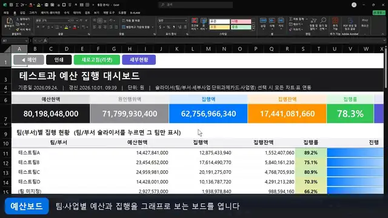Apply the 나쁨 pink cell style
The width and height of the screenshot is (388, 218).
point(241,22)
